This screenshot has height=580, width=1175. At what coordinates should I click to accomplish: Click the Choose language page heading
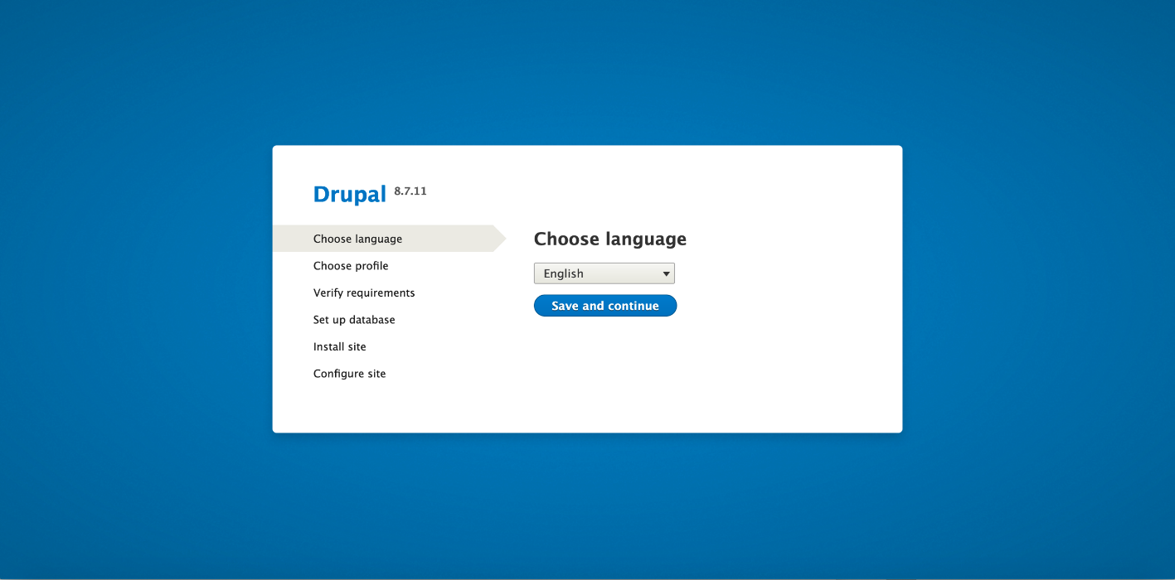[609, 239]
